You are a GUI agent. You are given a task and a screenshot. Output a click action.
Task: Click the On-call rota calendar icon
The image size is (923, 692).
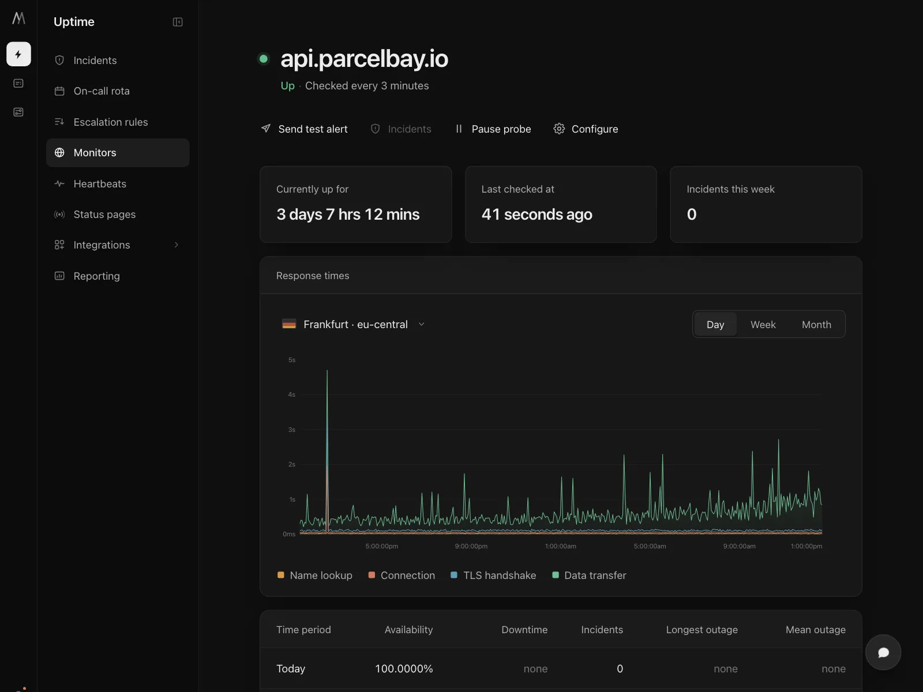pos(59,91)
